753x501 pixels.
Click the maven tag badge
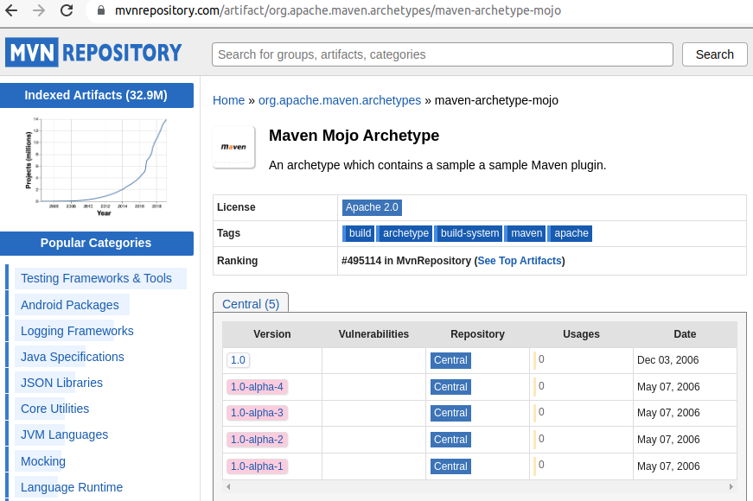pyautogui.click(x=526, y=232)
